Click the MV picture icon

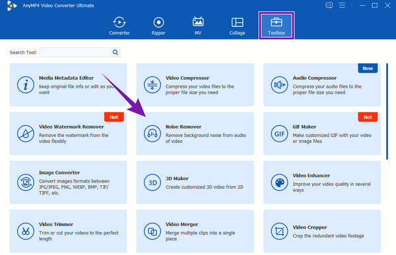pos(198,22)
